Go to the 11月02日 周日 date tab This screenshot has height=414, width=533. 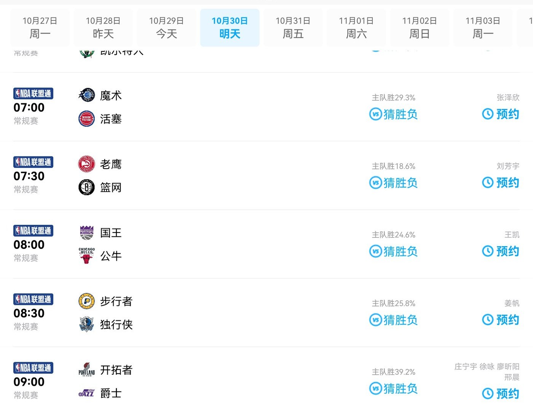[419, 27]
